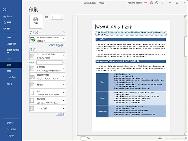
Task: Open the A4 paper size dropdown
Action: point(47,93)
